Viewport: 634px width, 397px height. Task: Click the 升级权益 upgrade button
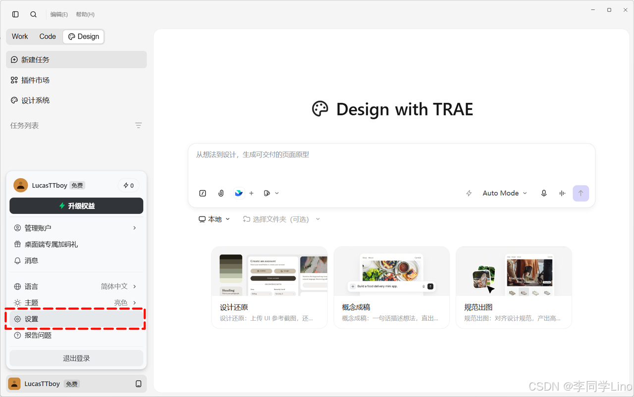click(76, 206)
